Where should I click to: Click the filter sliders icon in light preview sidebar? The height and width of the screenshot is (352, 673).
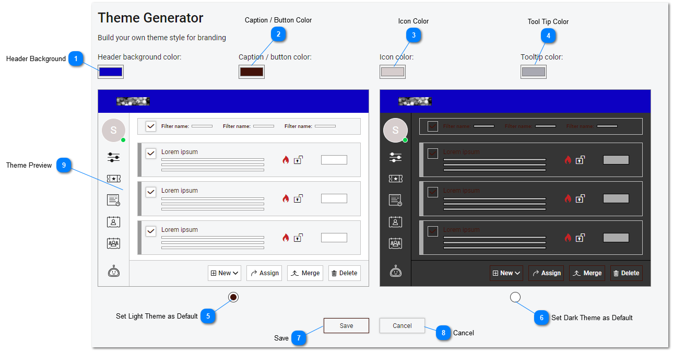coord(113,157)
